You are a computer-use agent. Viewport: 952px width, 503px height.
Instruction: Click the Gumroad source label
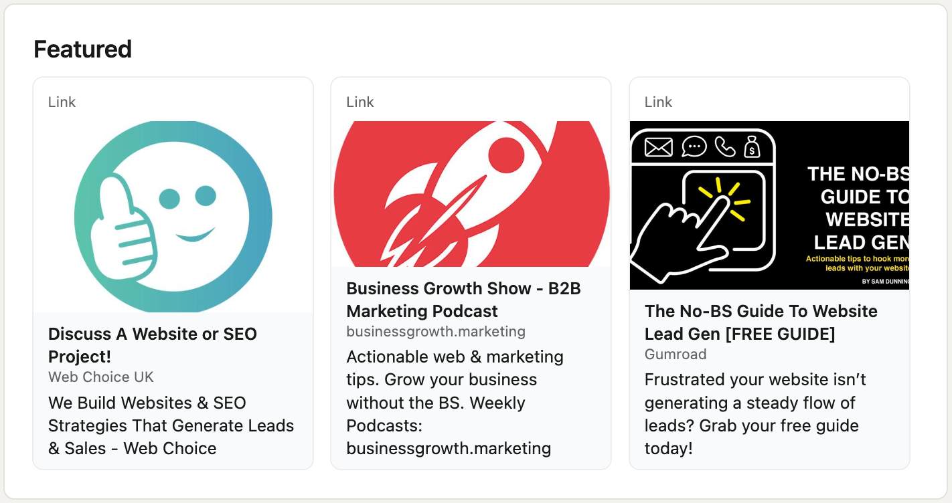click(676, 355)
